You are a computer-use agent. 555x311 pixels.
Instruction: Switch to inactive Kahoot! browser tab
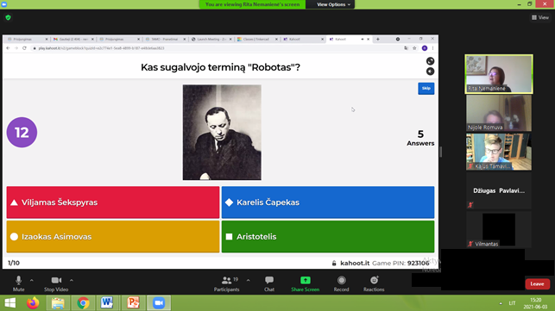point(303,40)
